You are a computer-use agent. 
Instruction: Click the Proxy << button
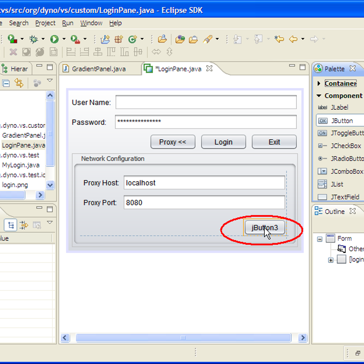click(173, 142)
